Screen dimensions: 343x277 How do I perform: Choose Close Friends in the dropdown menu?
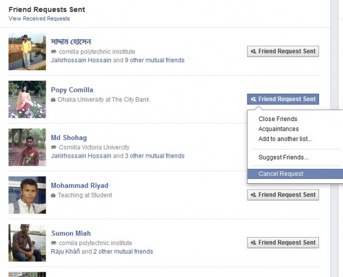[x=278, y=119]
